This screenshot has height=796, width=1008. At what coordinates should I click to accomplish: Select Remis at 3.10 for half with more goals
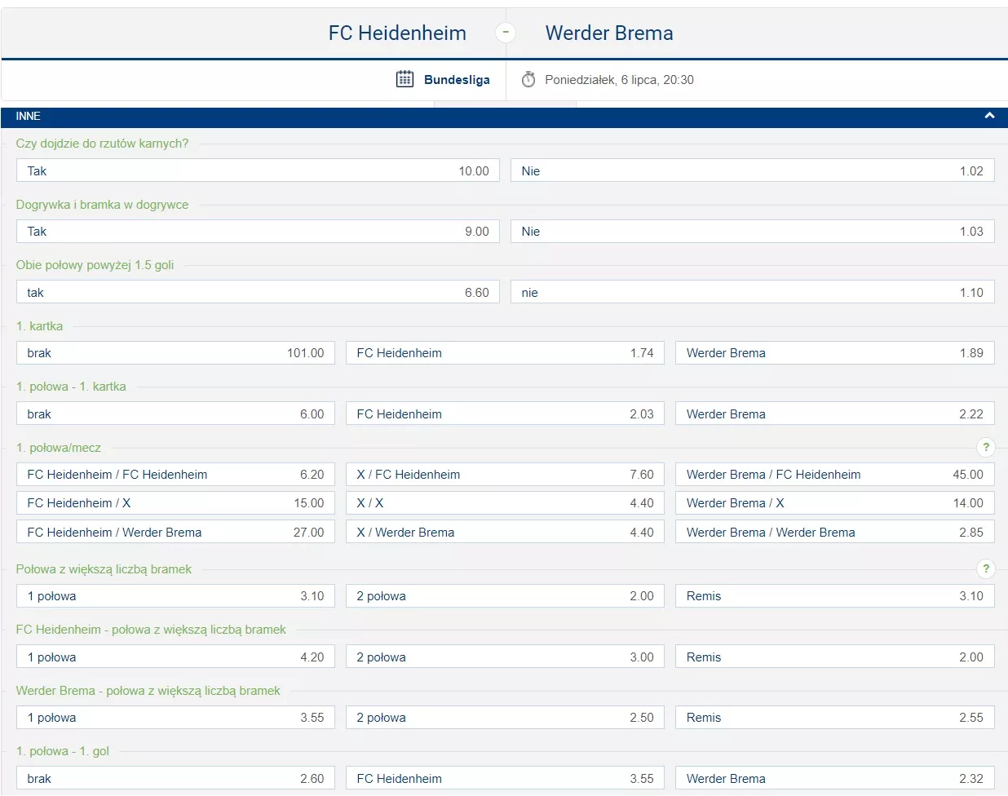click(835, 595)
